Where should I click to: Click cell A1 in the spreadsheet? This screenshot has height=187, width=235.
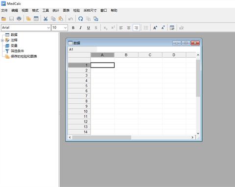(102, 65)
